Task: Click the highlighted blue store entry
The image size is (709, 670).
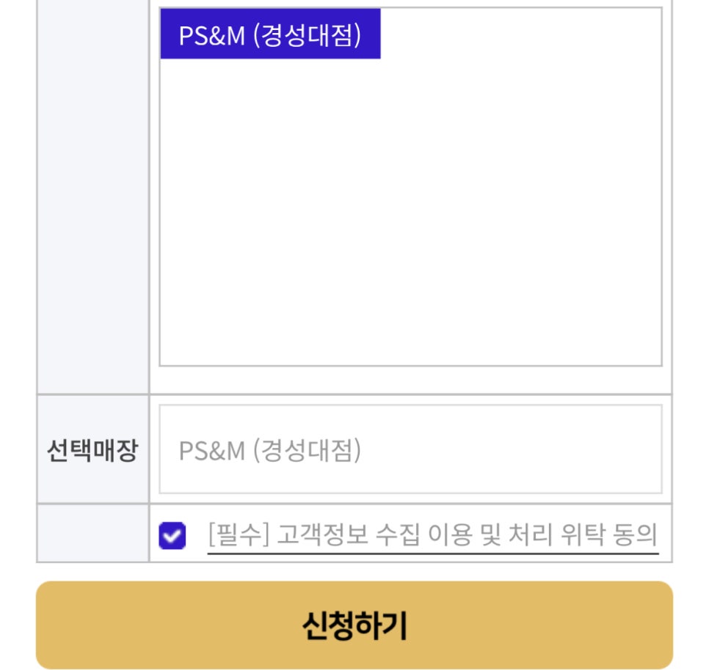Action: coord(269,34)
